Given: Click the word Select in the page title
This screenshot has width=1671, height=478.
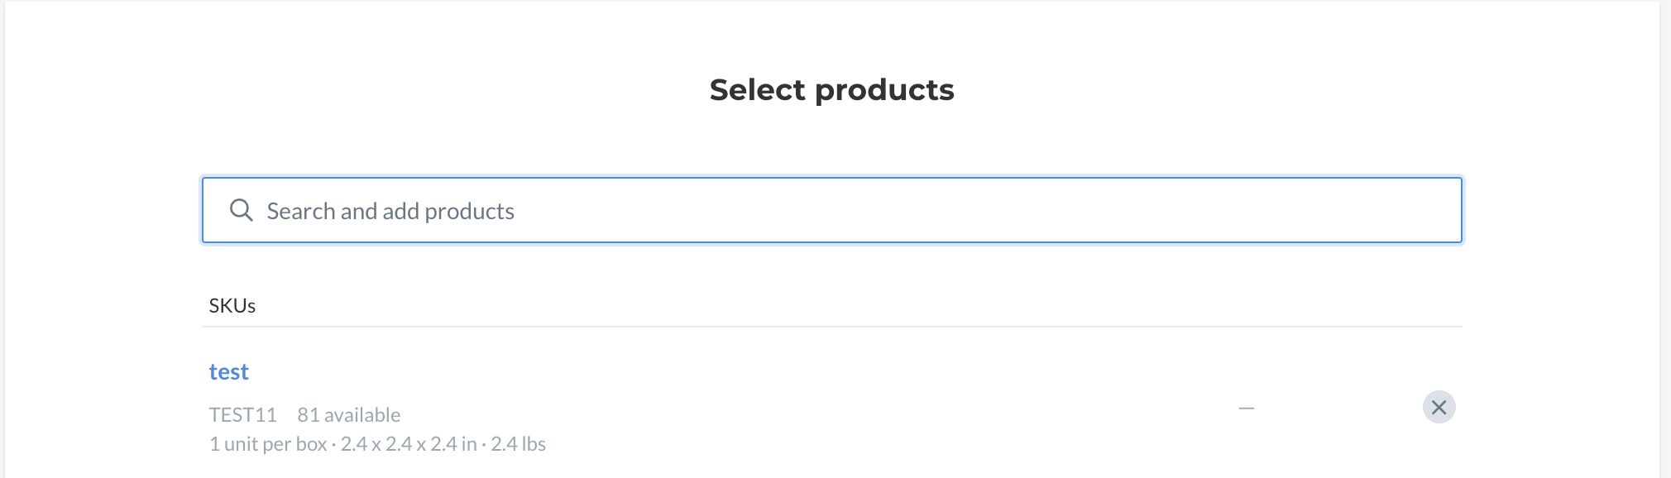Looking at the screenshot, I should point(757,89).
